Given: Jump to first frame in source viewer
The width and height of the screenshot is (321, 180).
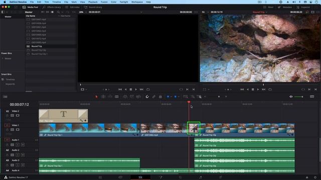Looking at the screenshot, I should tap(120, 89).
